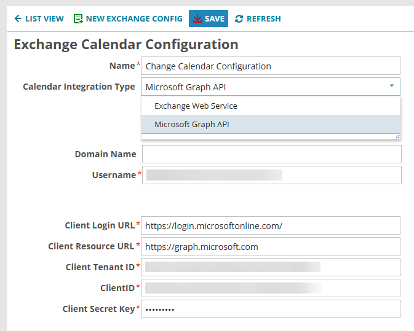Viewport: 414px width, 331px height.
Task: Click into the Domain Name field
Action: [271, 154]
